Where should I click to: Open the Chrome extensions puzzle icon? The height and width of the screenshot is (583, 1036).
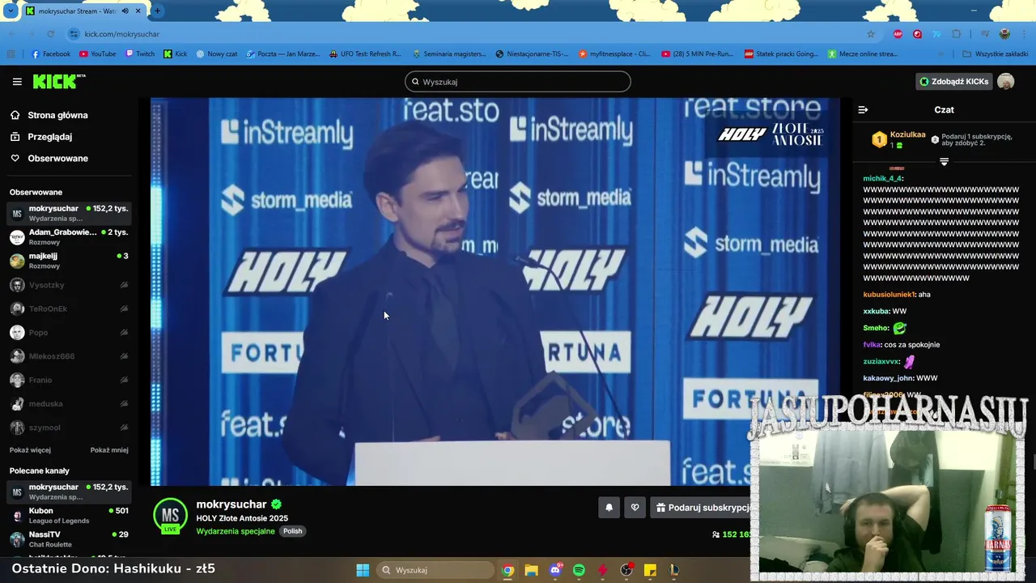pyautogui.click(x=957, y=34)
